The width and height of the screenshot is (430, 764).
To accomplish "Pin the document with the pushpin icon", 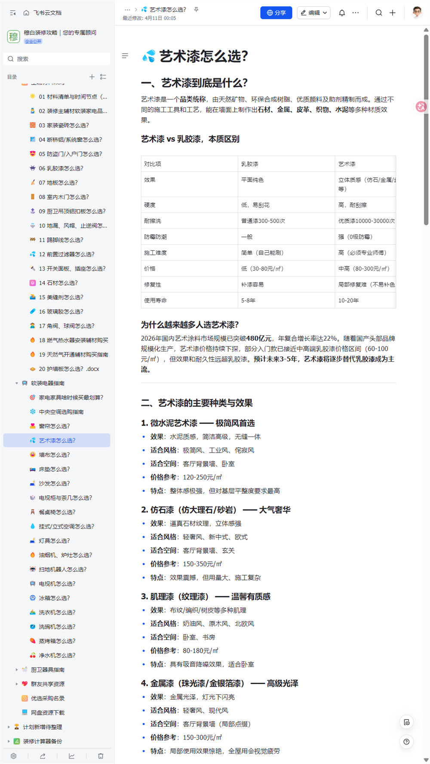I will tap(196, 9).
